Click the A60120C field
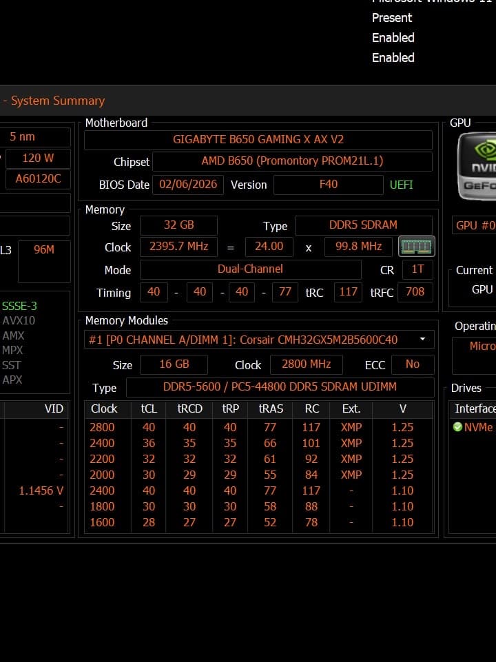This screenshot has width=496, height=662. tap(38, 179)
